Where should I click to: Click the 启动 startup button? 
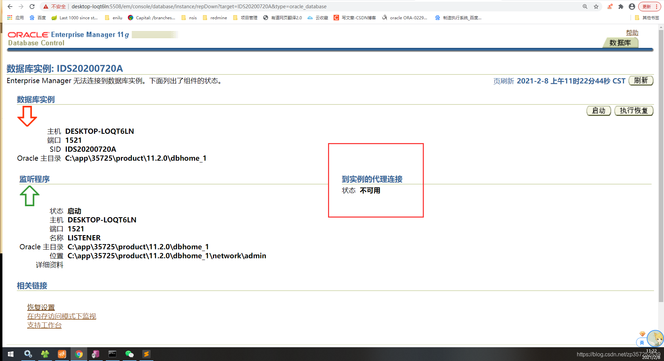click(x=599, y=111)
